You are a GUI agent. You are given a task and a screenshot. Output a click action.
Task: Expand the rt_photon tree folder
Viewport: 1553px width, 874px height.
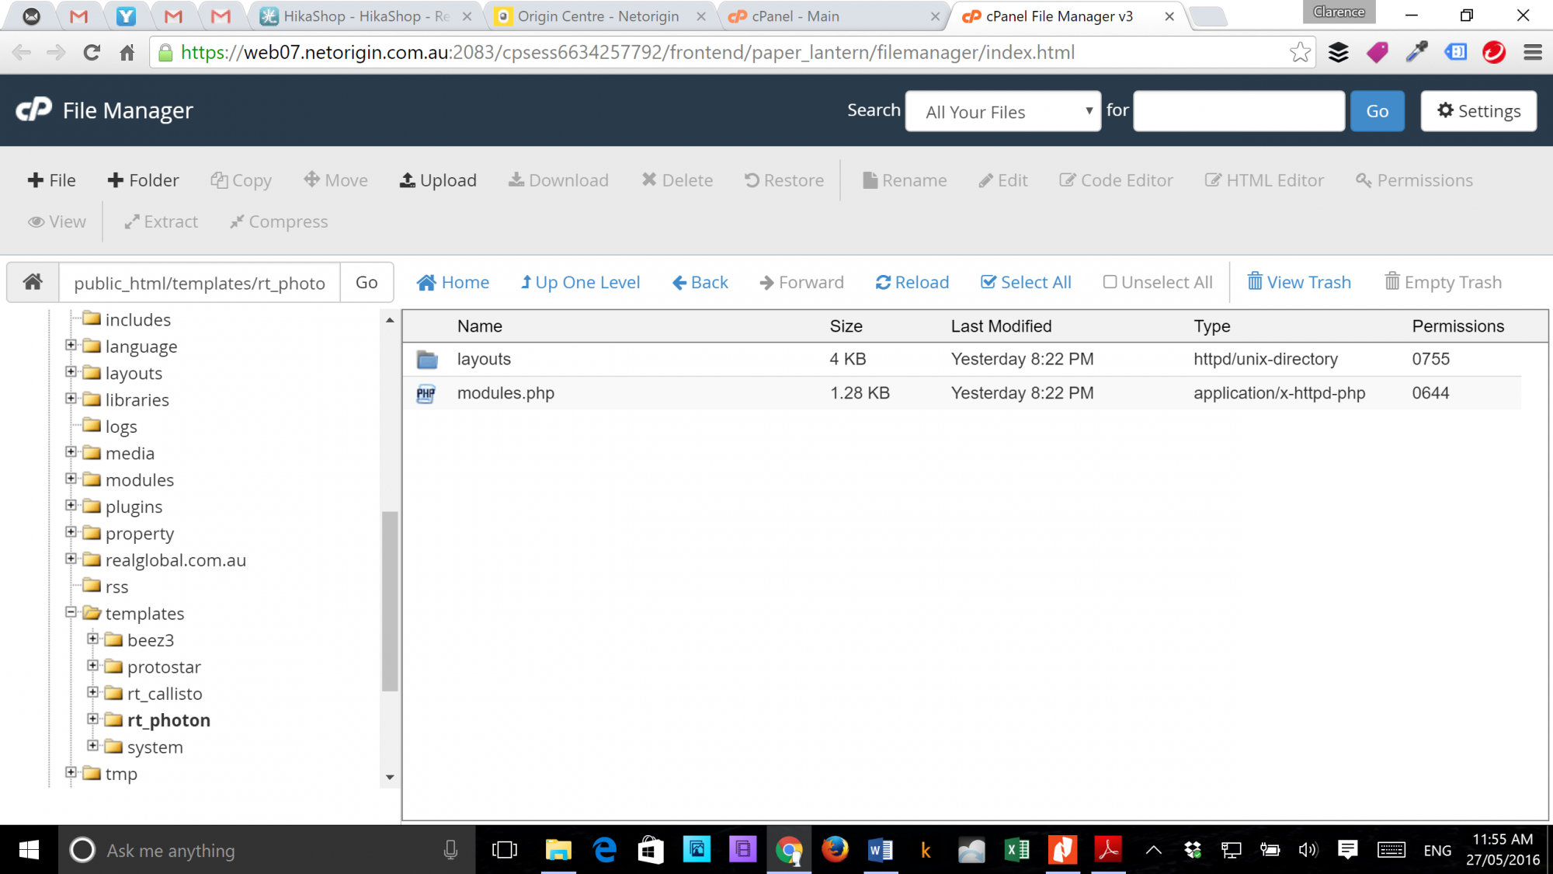[x=92, y=719]
